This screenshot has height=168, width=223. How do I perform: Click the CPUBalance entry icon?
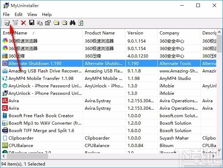(x=5, y=145)
